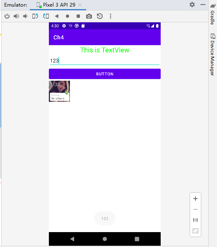
Task: Open the Device Manager side panel
Action: point(213,55)
